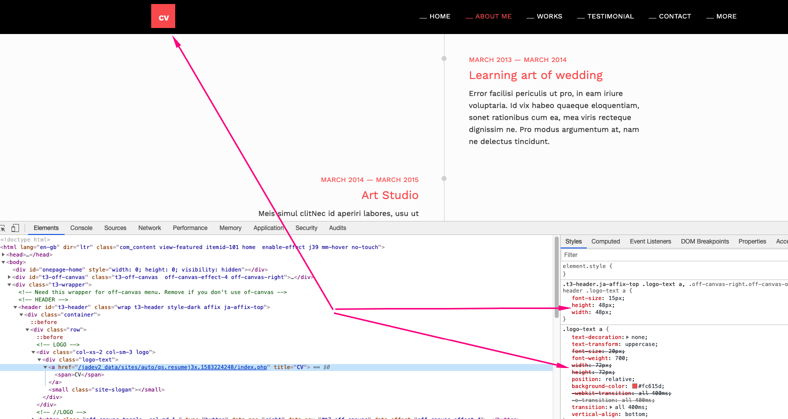
Task: Expand the t3-off-canvas div node
Action: coord(10,277)
